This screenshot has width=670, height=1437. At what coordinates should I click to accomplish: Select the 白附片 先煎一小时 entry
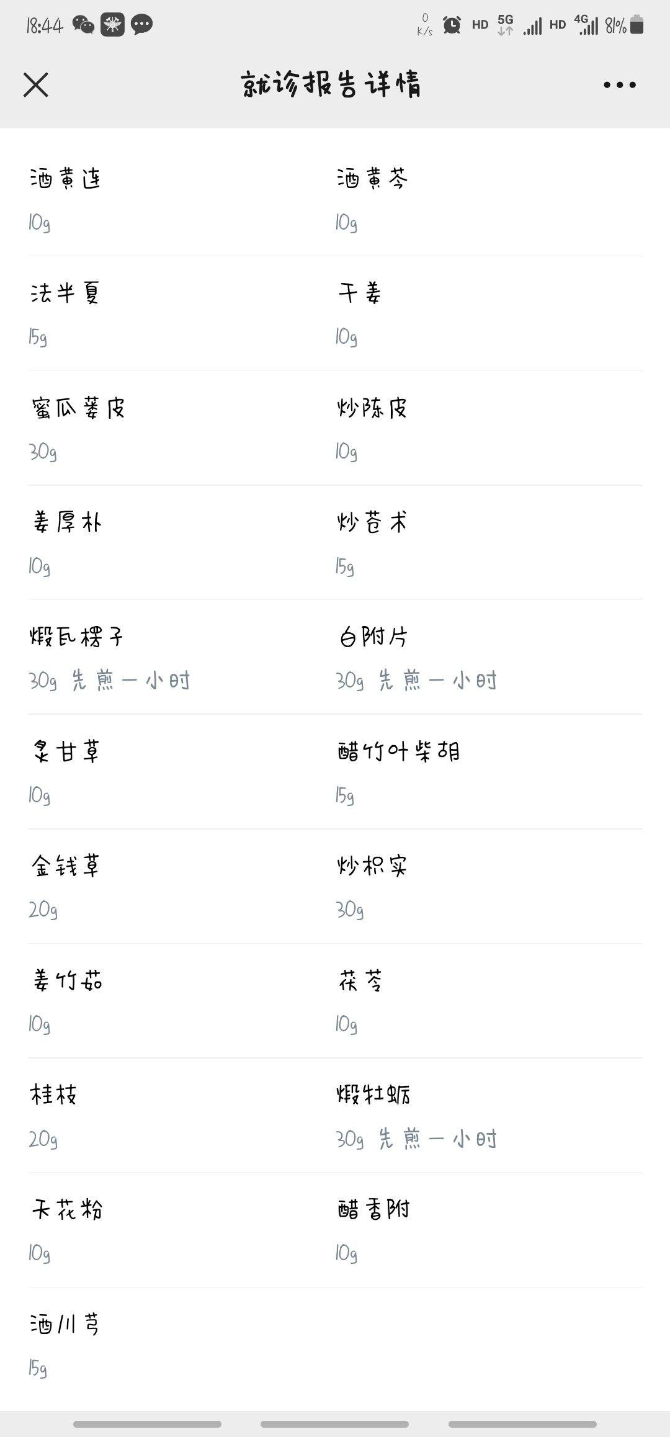pos(489,658)
